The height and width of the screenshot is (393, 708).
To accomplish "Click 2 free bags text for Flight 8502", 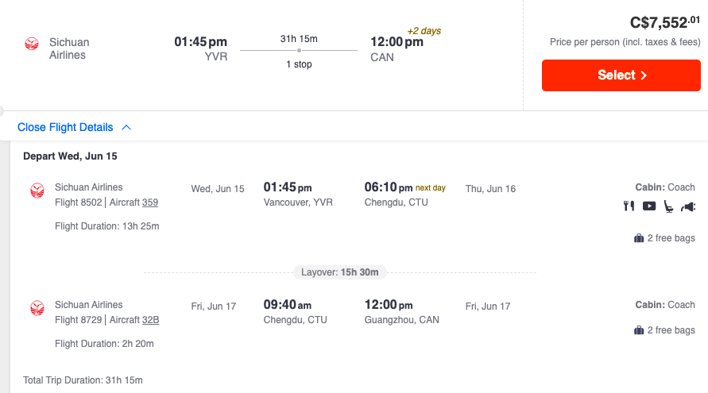I will click(x=671, y=238).
